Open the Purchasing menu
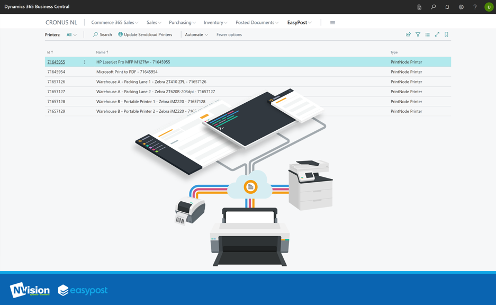This screenshot has height=305, width=496. (x=181, y=22)
